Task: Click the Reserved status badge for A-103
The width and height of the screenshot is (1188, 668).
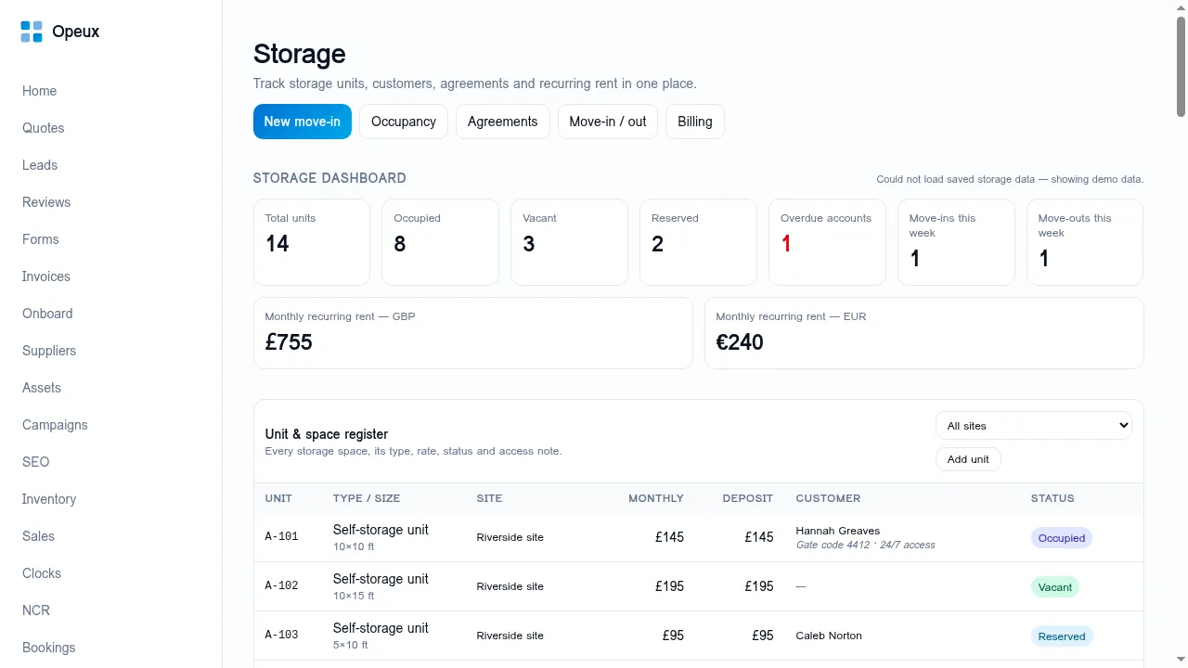Action: click(1062, 636)
